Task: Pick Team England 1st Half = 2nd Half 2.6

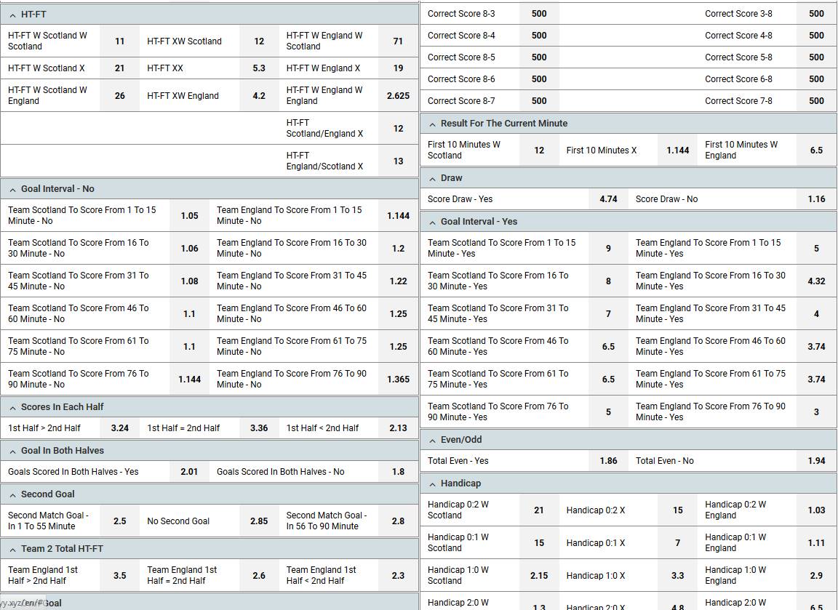Action: (259, 575)
